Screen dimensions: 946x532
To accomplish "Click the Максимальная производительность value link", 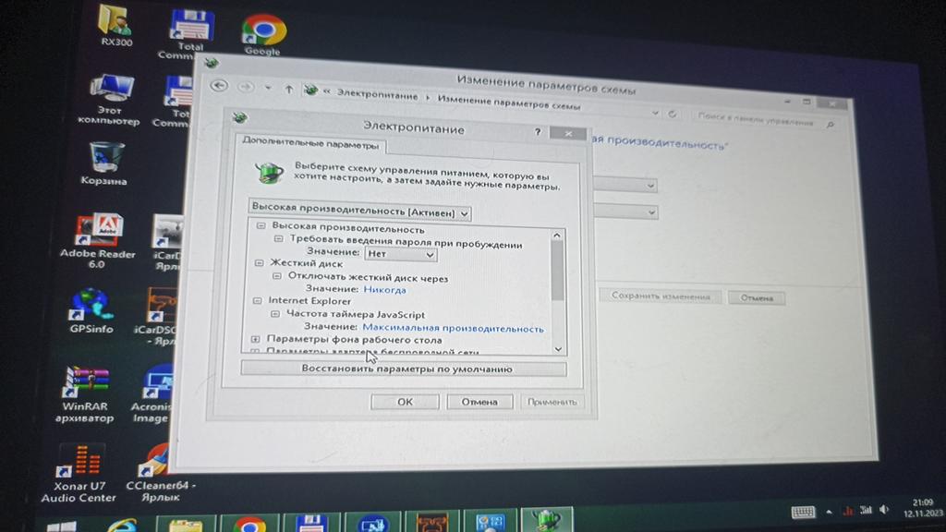I will point(453,328).
